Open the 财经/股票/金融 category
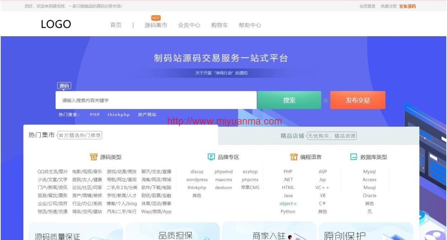Image resolution: width=447 pixels, height=240 pixels. click(156, 196)
